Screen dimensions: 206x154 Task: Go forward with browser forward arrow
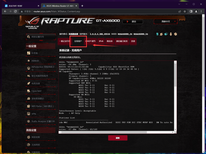tap(10, 11)
